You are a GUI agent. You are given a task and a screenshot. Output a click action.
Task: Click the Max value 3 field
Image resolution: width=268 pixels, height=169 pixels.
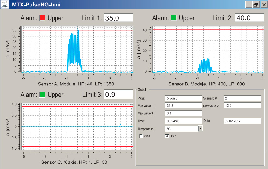pos(184,114)
